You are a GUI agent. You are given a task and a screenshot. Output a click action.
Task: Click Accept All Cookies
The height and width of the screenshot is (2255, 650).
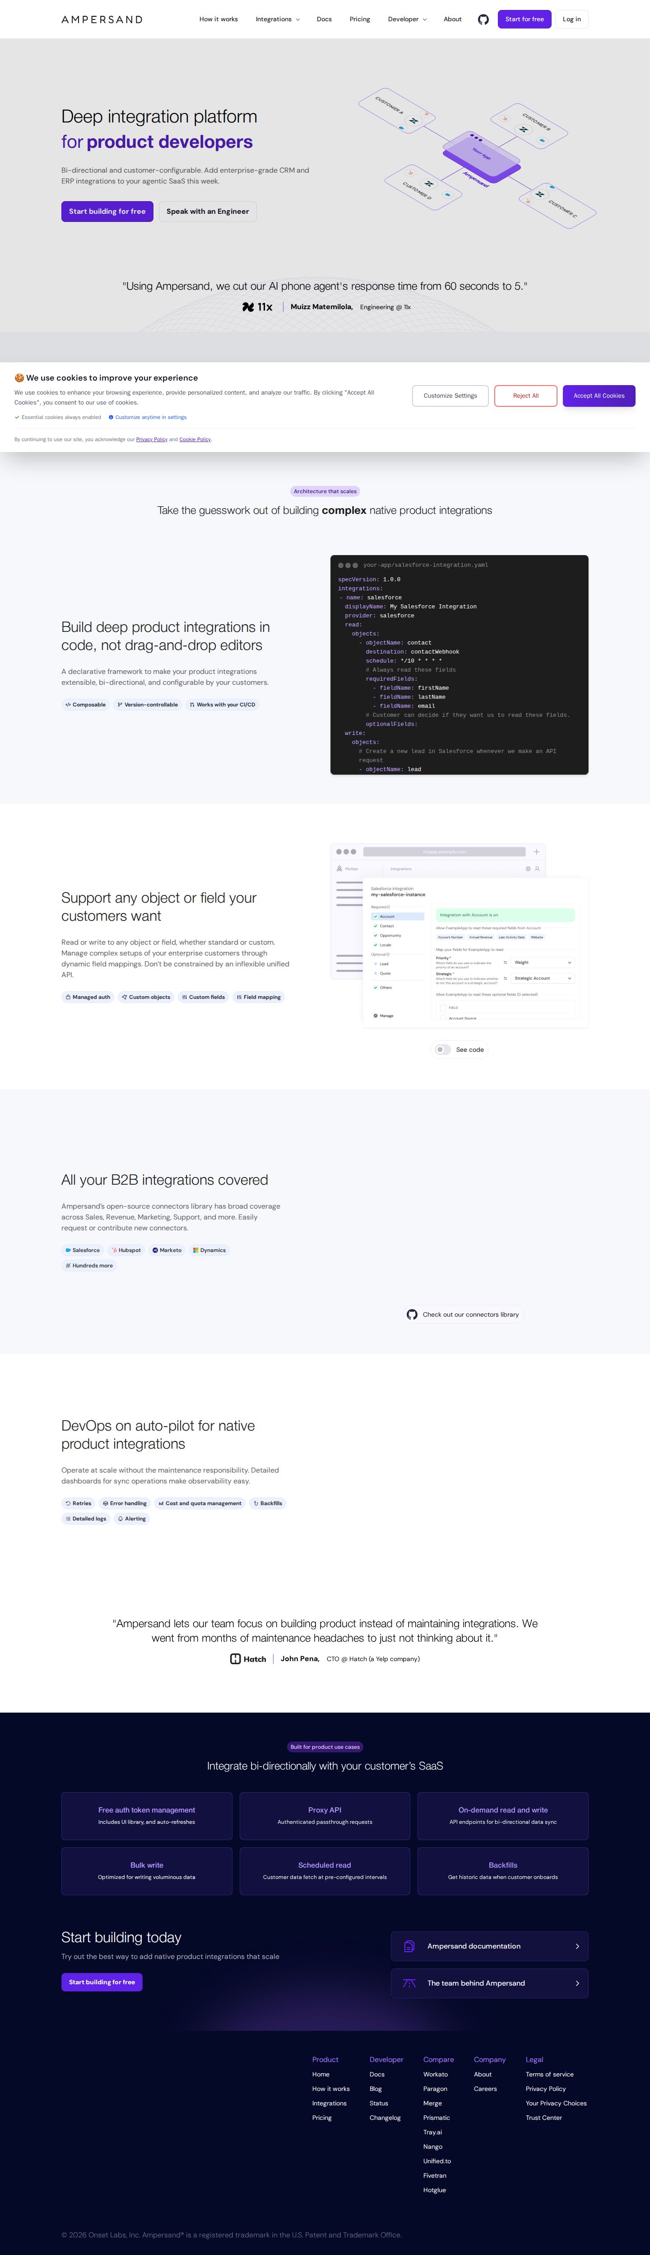(x=599, y=395)
